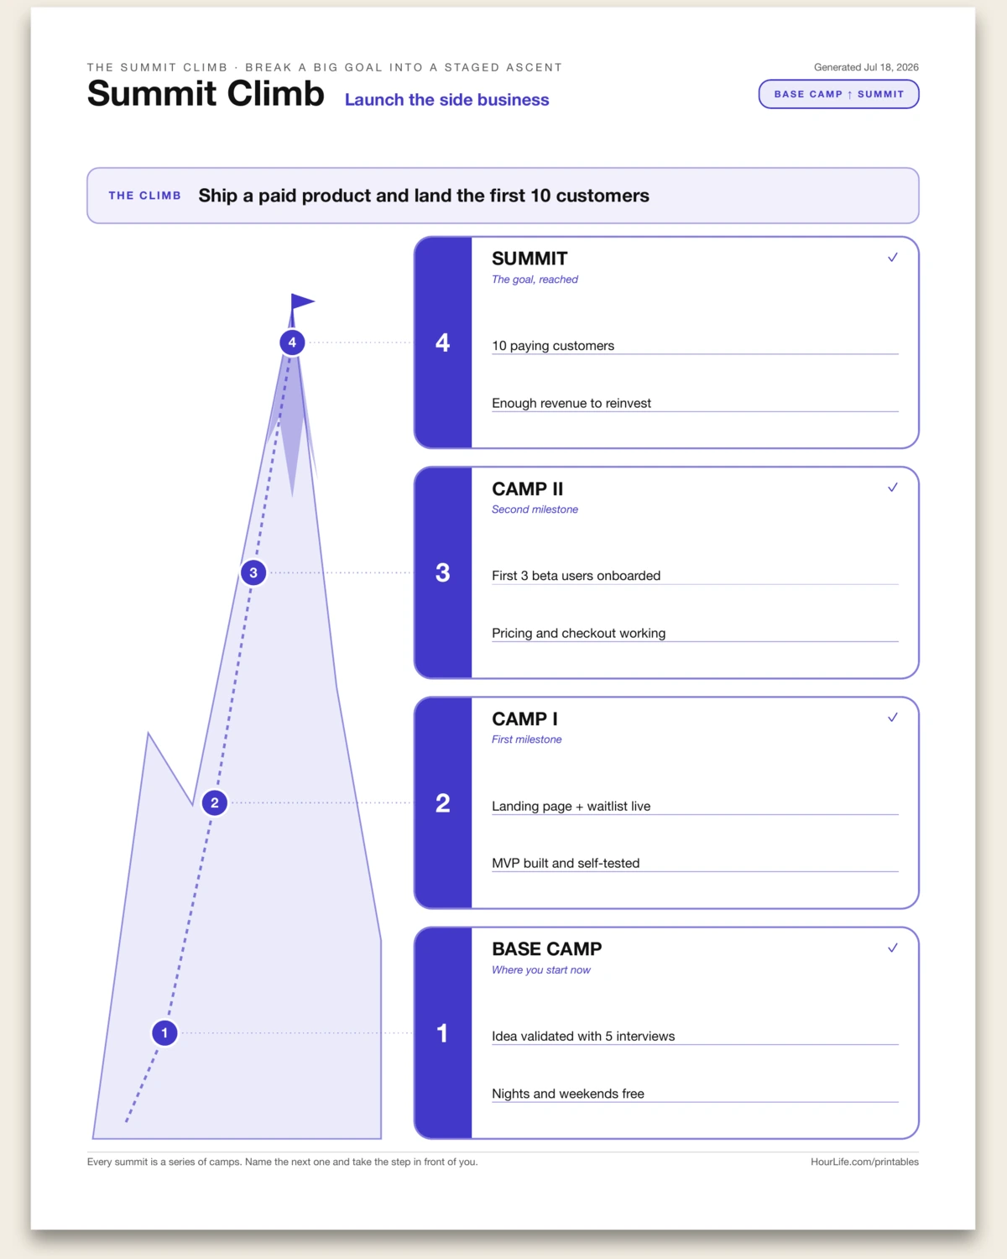The width and height of the screenshot is (1007, 1259).
Task: Open the HourLife.com/printables link
Action: pyautogui.click(x=864, y=1162)
